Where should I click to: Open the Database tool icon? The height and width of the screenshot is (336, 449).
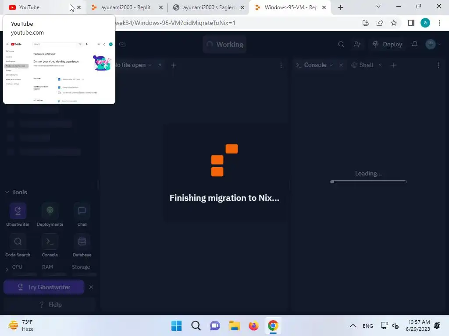(82, 241)
